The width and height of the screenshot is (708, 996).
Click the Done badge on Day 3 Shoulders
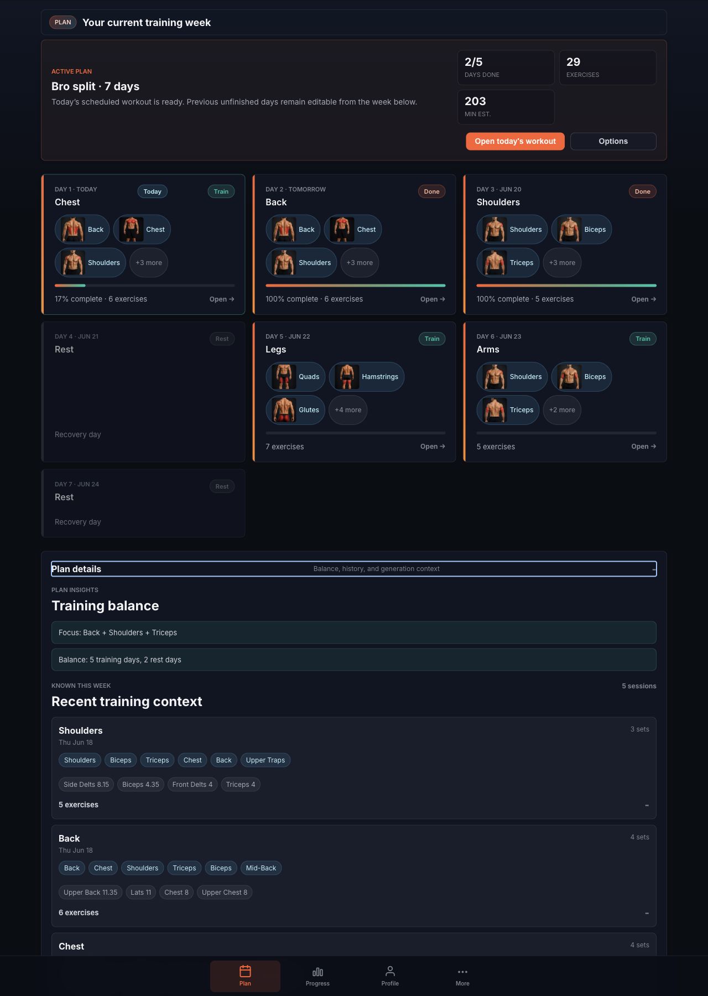tap(643, 191)
